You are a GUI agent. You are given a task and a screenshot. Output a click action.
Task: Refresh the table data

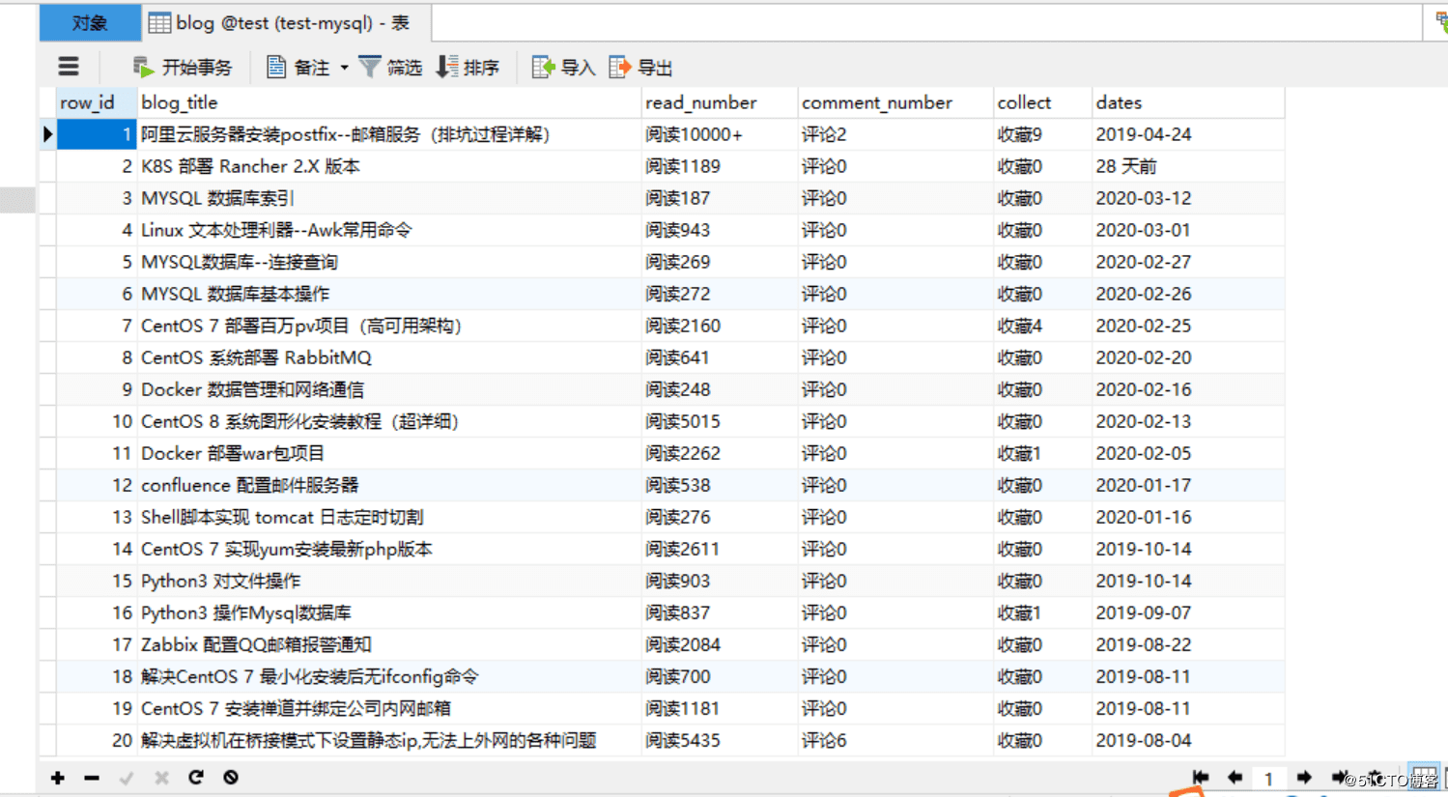pyautogui.click(x=196, y=778)
